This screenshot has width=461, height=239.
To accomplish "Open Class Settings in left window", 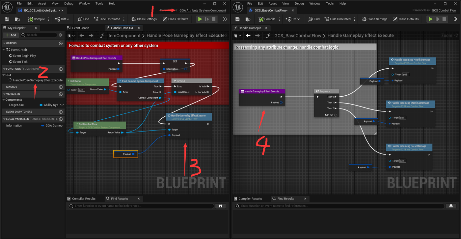I will 144,19.
